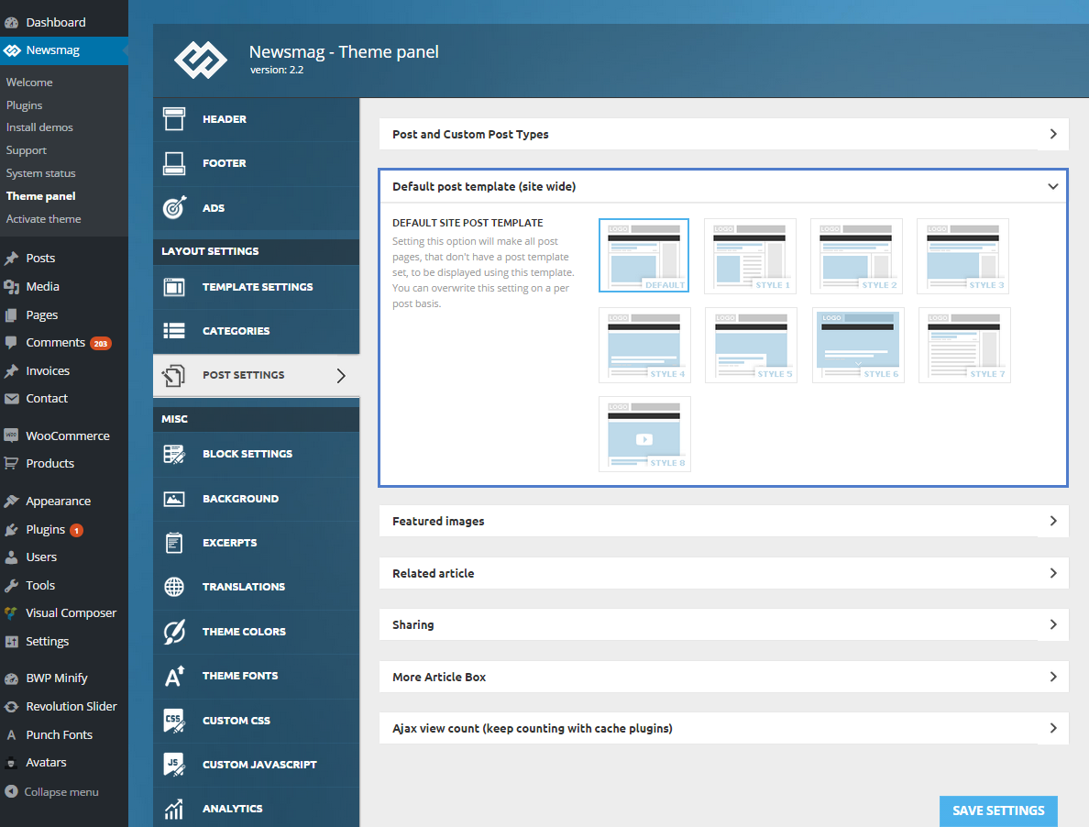Open the Block Settings tab
Screen dimensions: 1089x827
click(x=257, y=454)
